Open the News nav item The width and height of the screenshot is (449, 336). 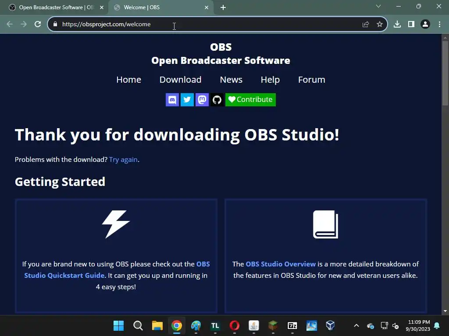coord(231,80)
